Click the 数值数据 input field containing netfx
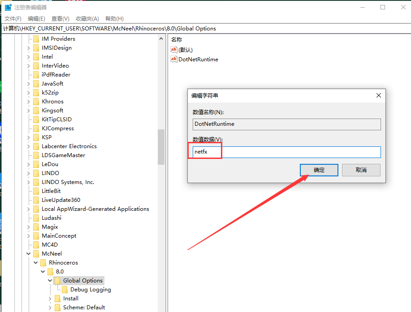411x312 pixels. 287,152
